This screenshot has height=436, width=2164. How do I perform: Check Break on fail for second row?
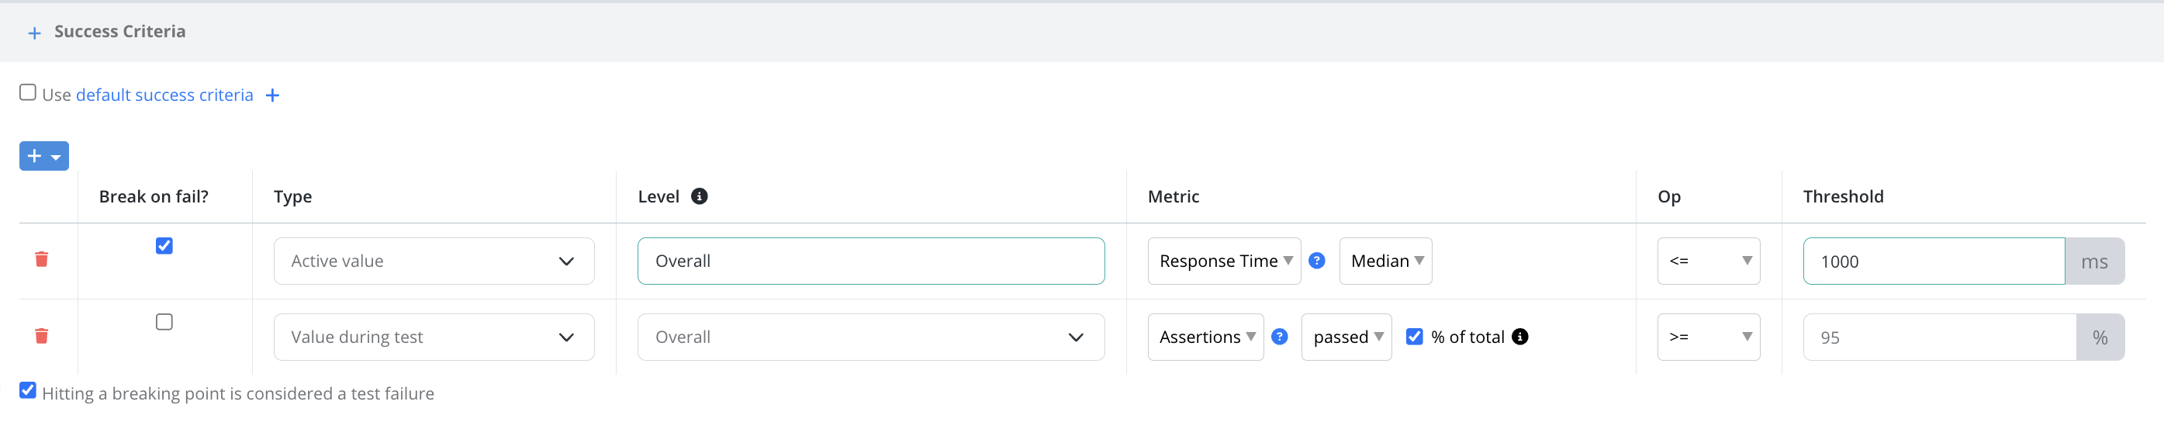(x=164, y=323)
